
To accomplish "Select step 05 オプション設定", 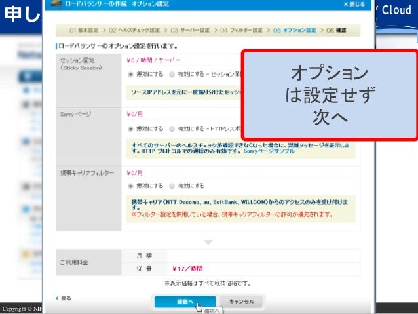I will pyautogui.click(x=295, y=30).
